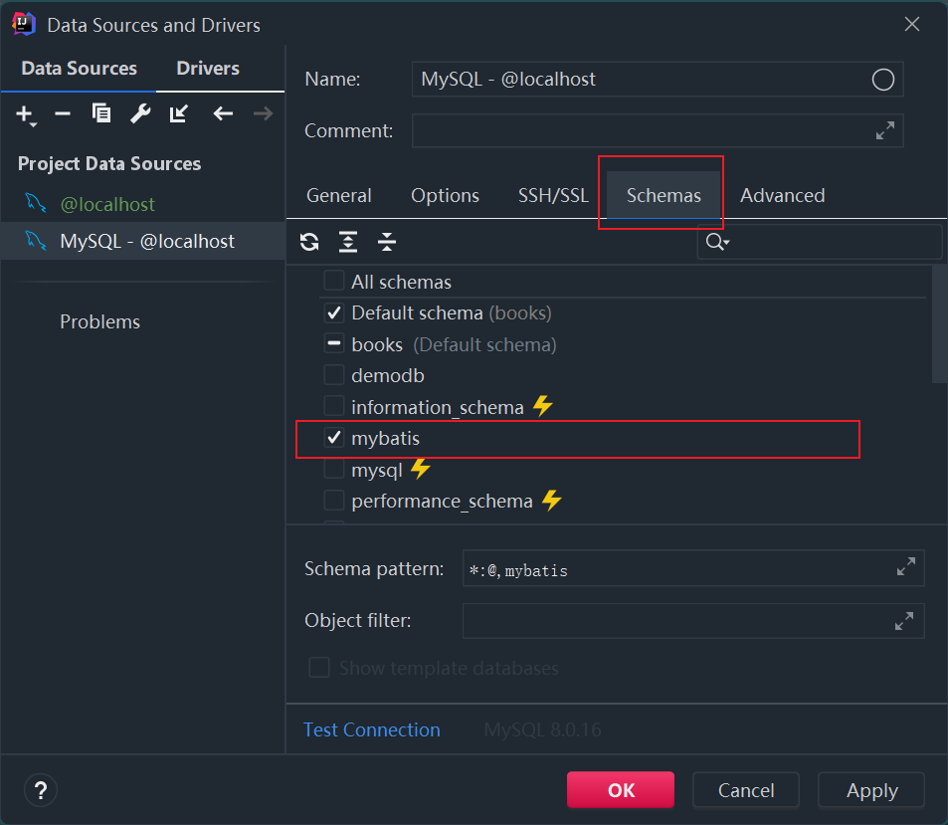Open the General tab

(338, 195)
